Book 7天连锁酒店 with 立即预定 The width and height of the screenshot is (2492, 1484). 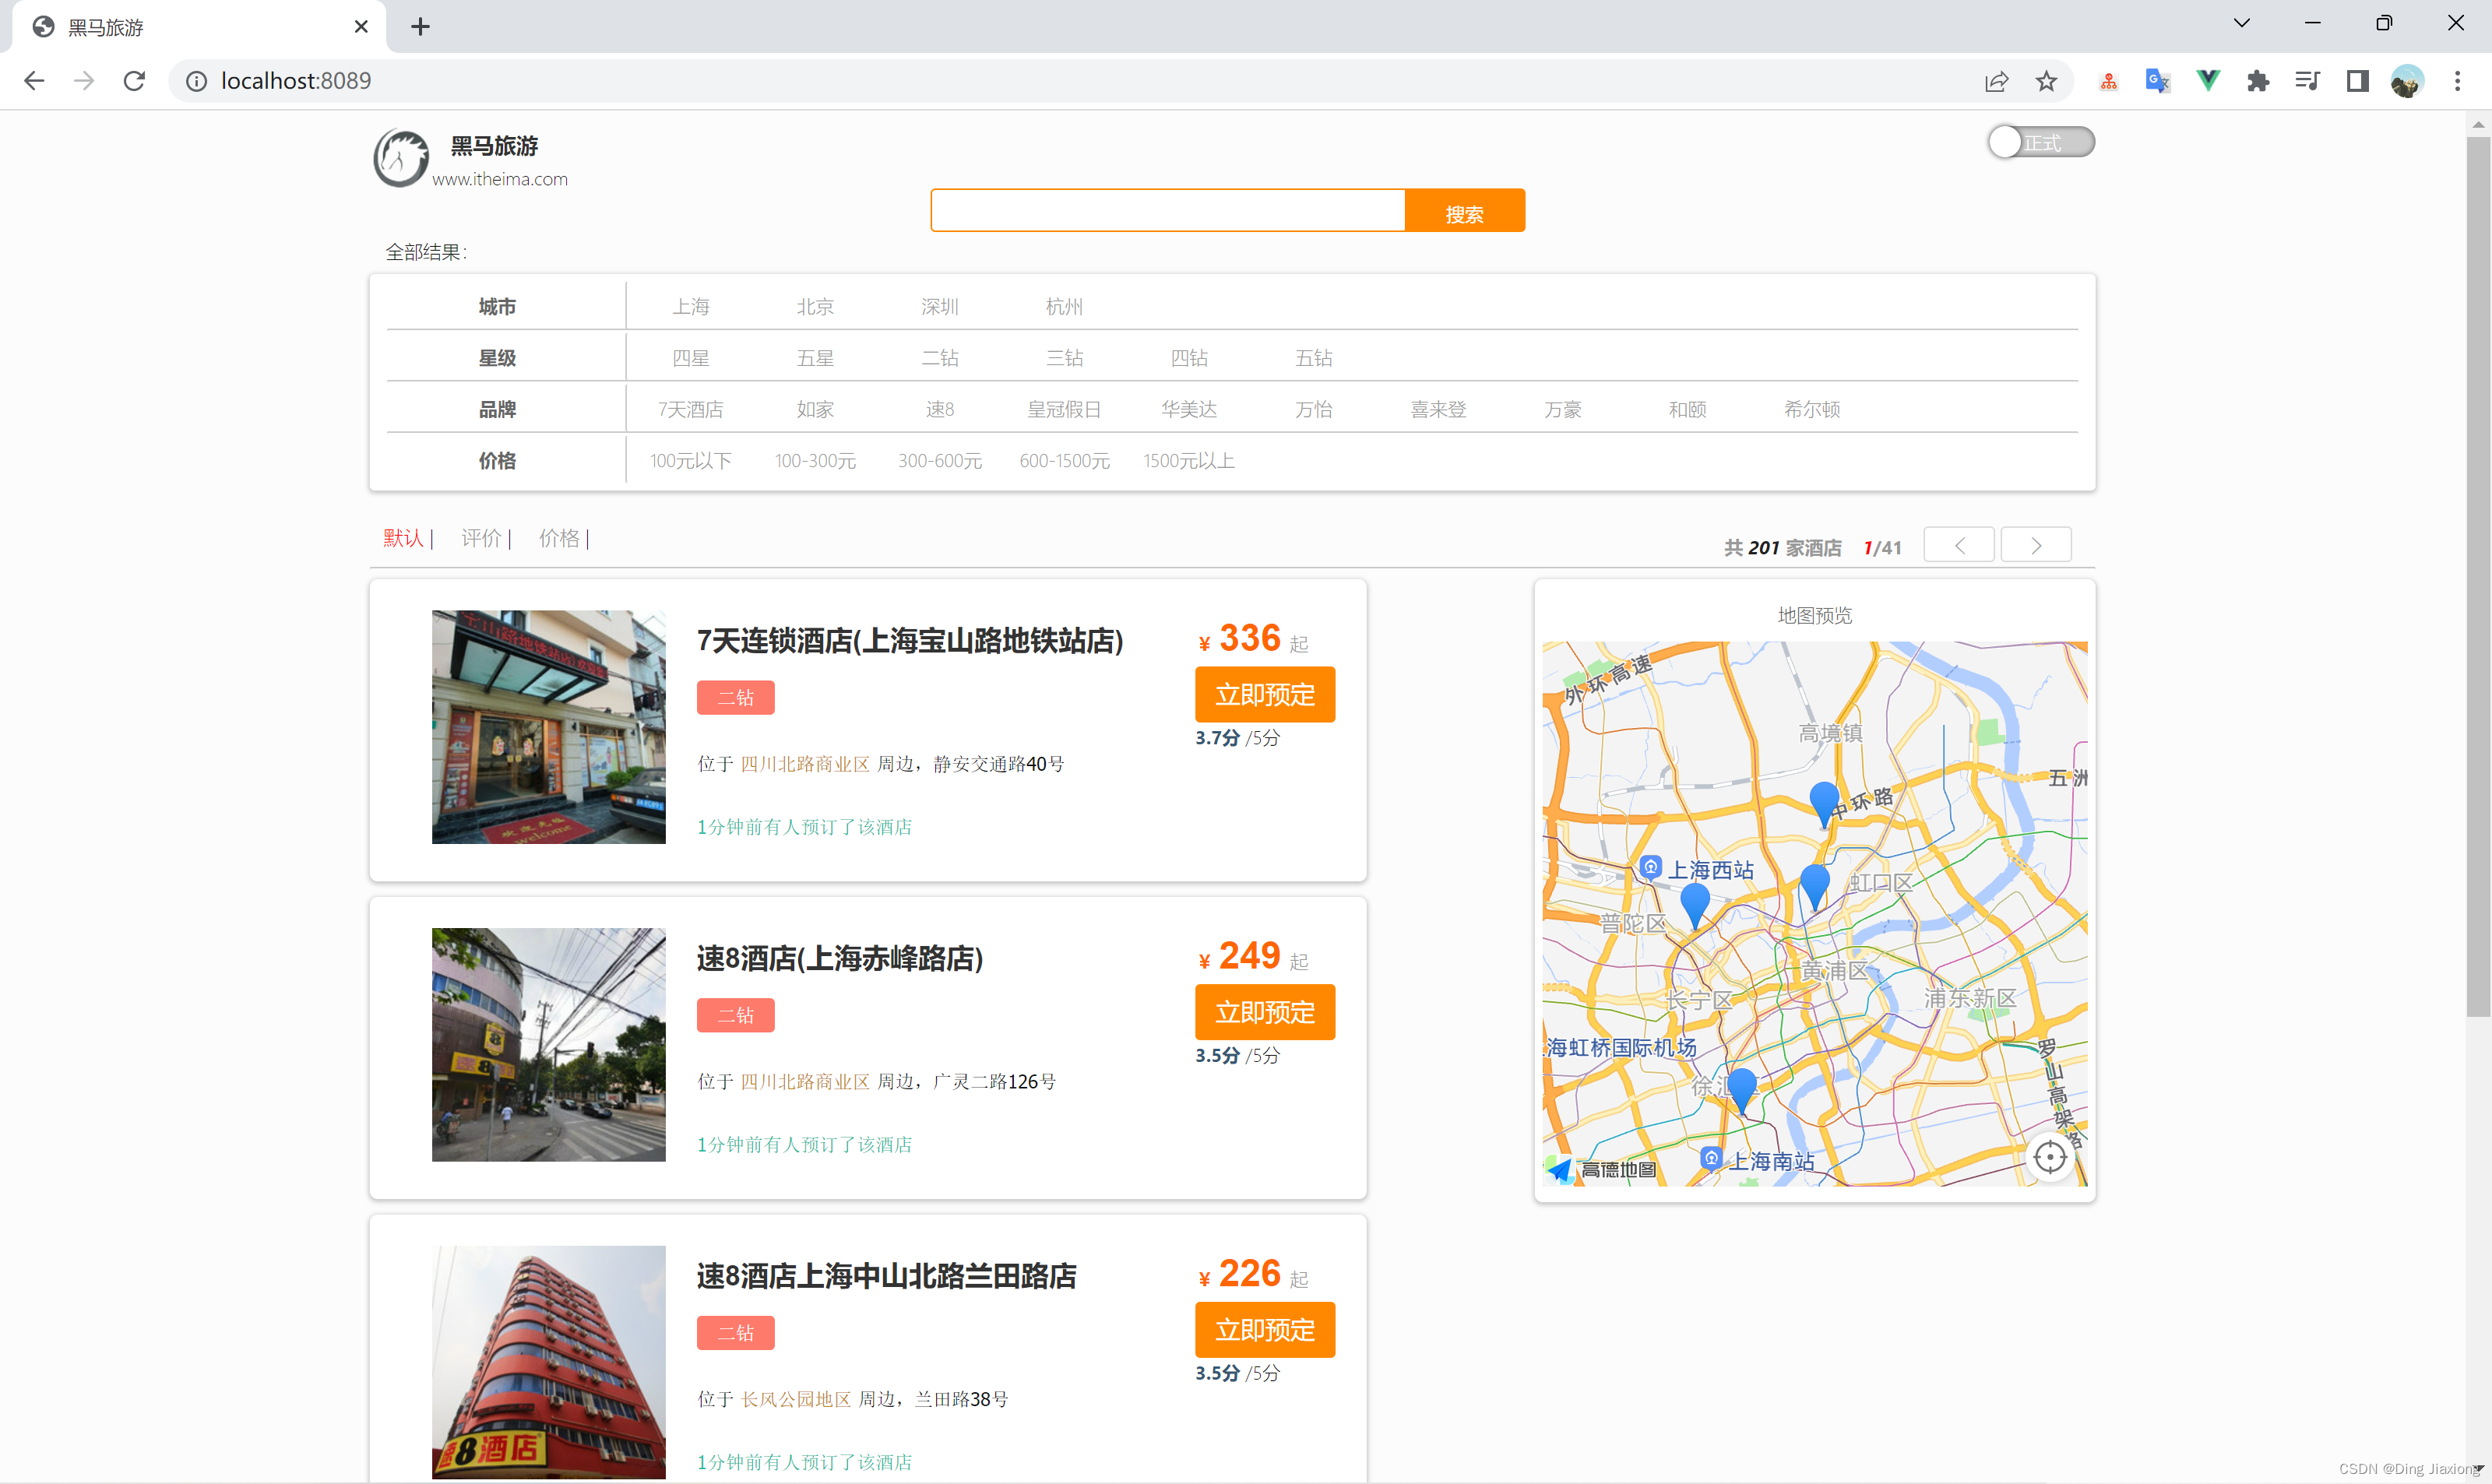[1264, 694]
